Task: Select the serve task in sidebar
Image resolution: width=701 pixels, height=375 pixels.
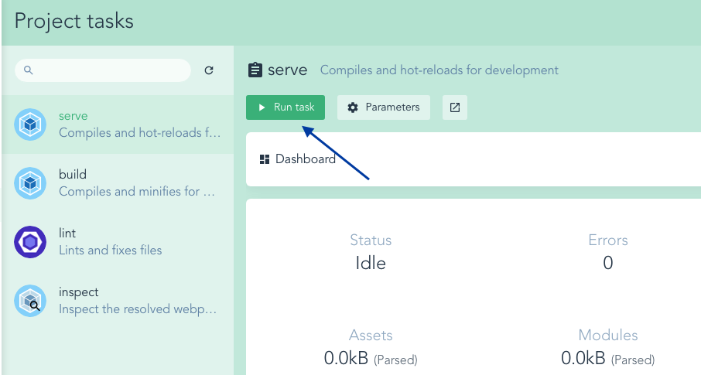Action: 118,124
